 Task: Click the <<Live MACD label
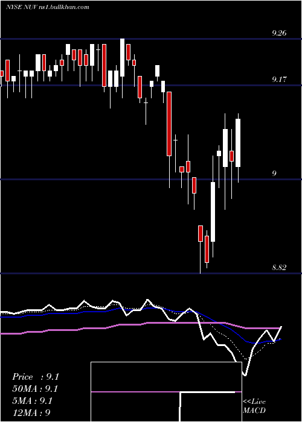(254, 406)
